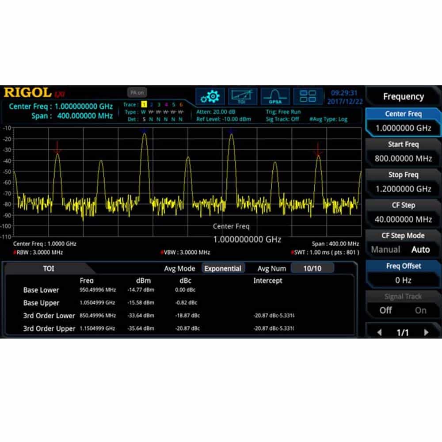Select trace 2 indicator
This screenshot has width=442, height=442.
click(x=151, y=104)
